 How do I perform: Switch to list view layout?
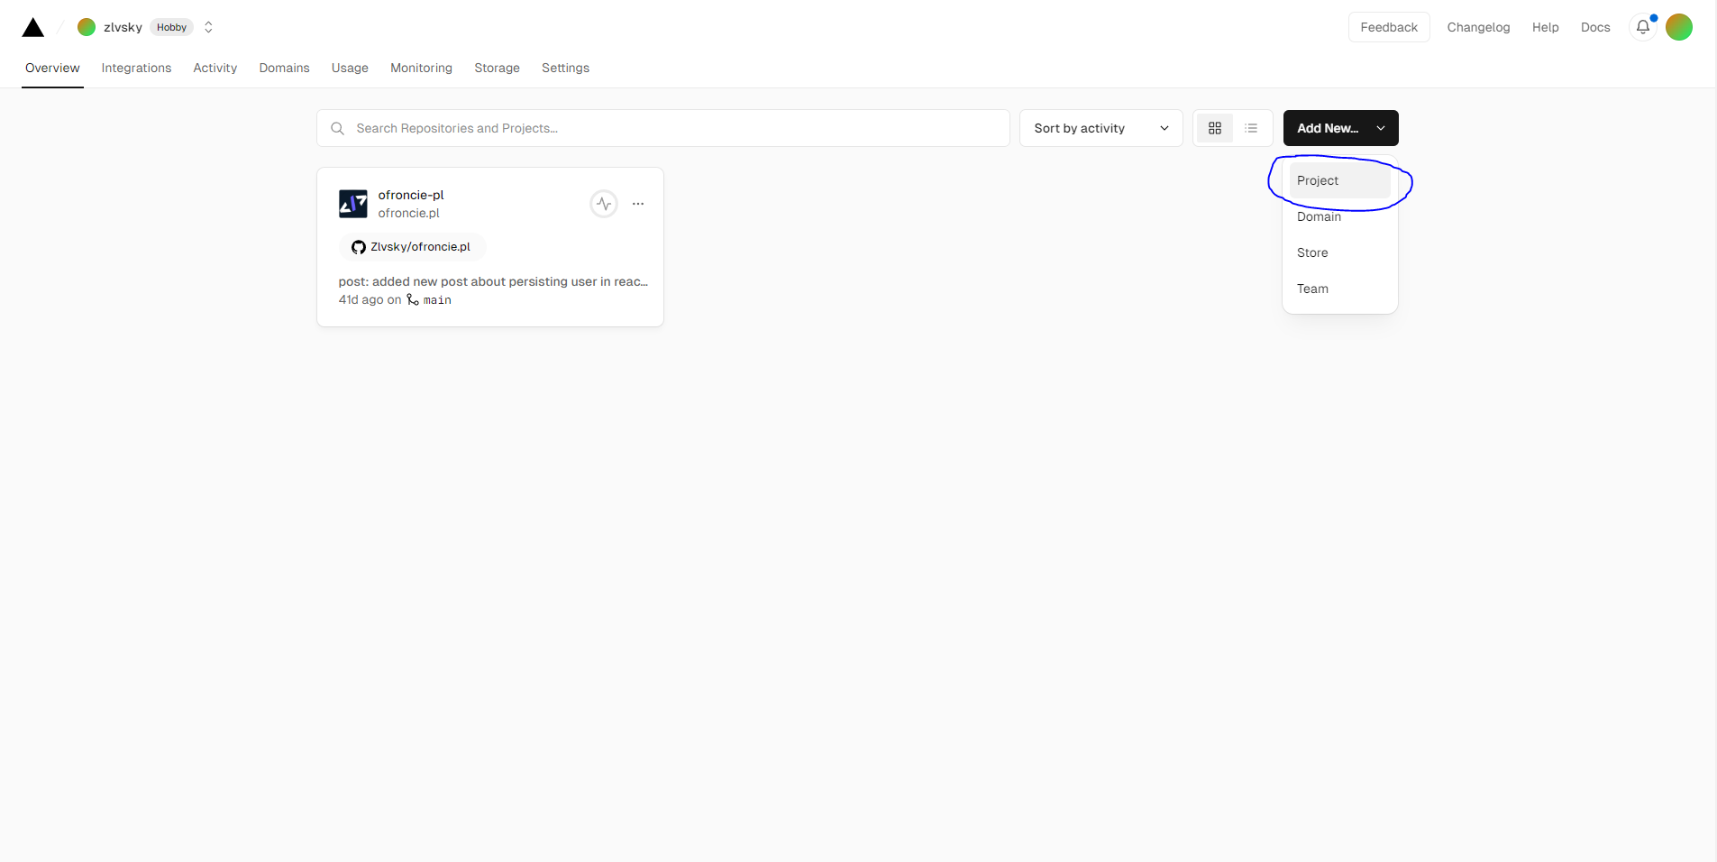(x=1251, y=128)
